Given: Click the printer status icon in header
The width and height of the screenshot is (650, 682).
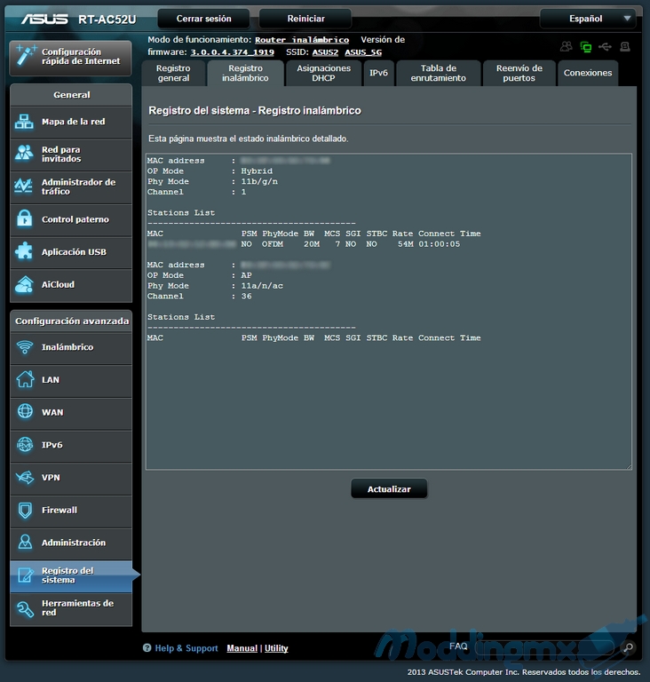Looking at the screenshot, I should [625, 46].
